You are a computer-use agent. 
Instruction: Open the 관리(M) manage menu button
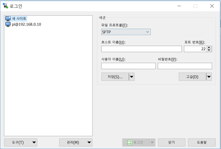click(76, 142)
